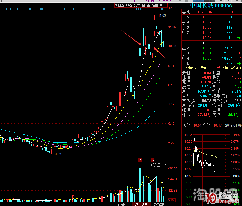Select buy level 1 price 10.03
242x206 pixels.
[x=207, y=43]
